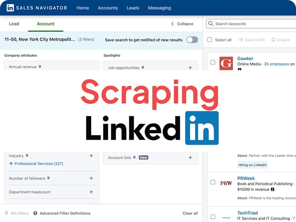
Task: Click the TechTriad company logo
Action: 226,218
